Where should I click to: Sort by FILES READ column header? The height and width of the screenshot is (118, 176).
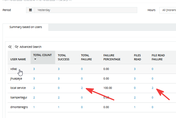[x=138, y=57]
